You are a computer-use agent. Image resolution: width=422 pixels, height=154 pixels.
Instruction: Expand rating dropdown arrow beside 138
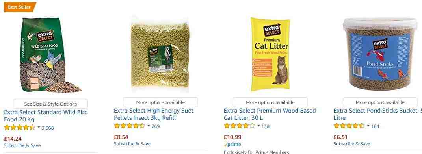(x=258, y=126)
